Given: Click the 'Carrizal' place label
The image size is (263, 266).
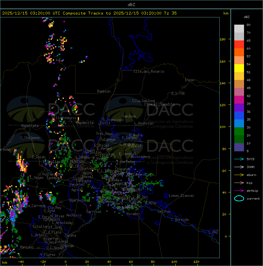Looking at the screenshot, I should [94, 212].
